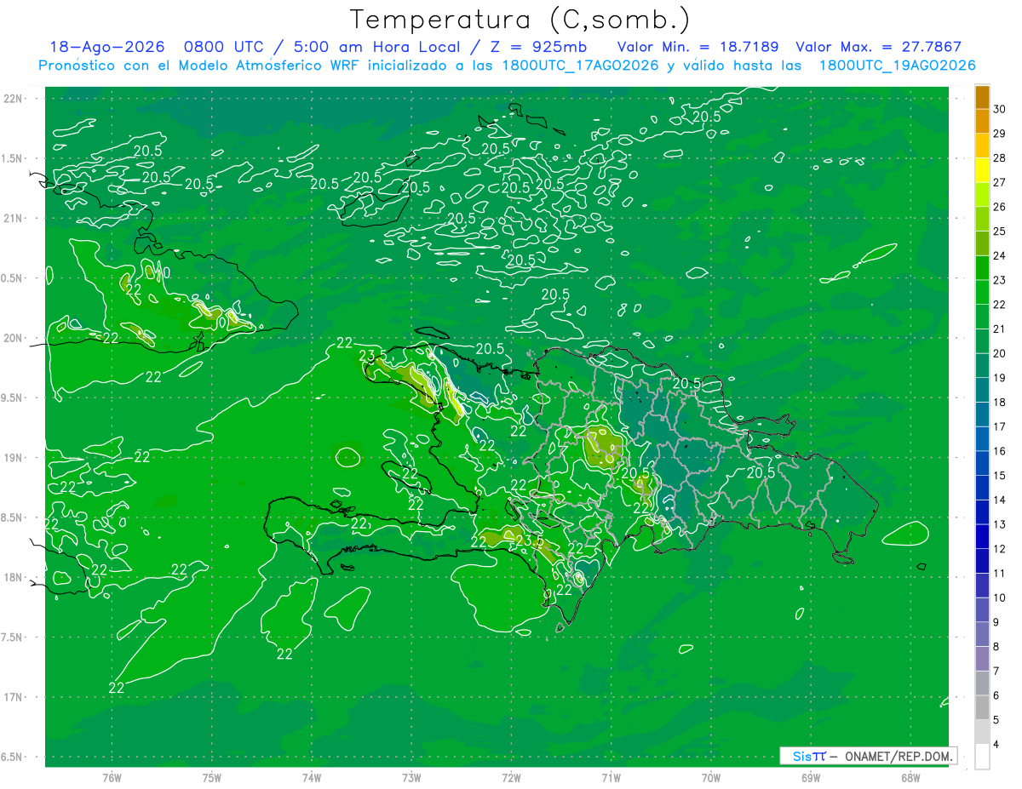Click the dark blue swatch between 12 and 13

coord(982,537)
